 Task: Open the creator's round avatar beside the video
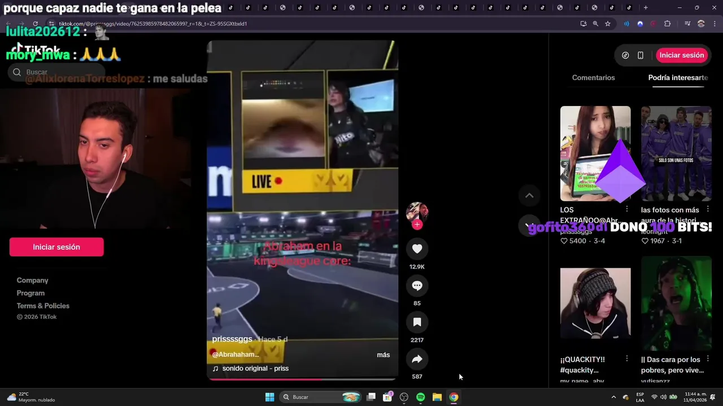(417, 212)
